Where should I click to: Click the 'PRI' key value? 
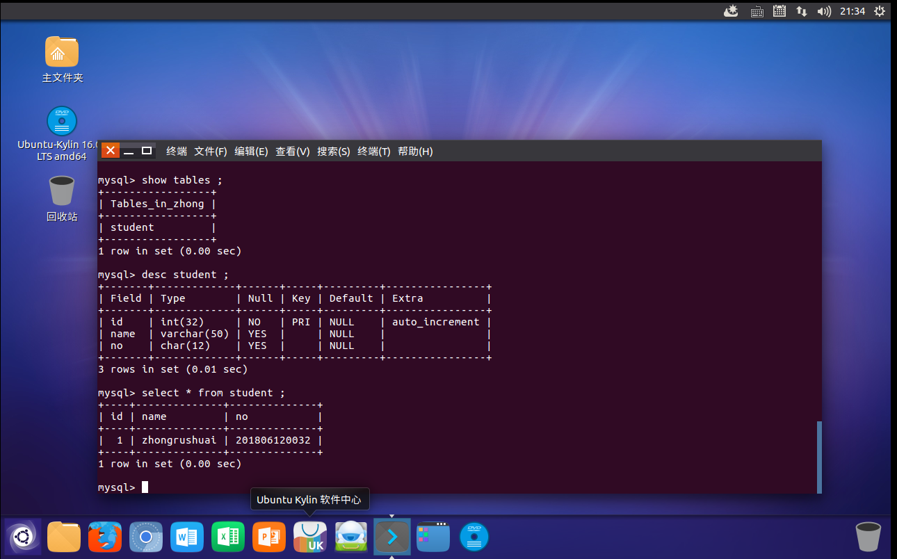pos(301,322)
